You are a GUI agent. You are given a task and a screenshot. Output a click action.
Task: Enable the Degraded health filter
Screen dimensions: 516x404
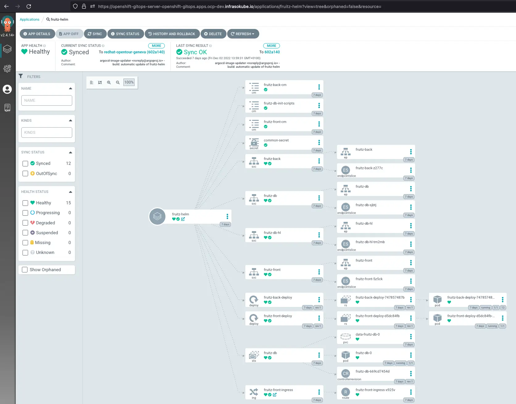25,223
